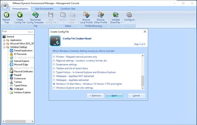The width and height of the screenshot is (197, 125).
Task: Open the Section dropdown arrow
Action: (64, 22)
